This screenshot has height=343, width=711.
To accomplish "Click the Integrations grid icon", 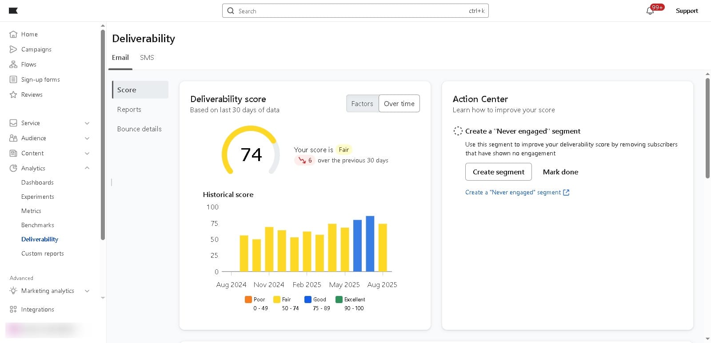I will click(x=13, y=309).
